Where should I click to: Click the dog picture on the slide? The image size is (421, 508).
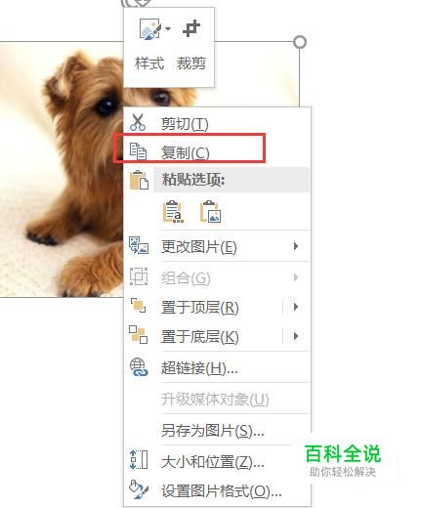click(62, 169)
